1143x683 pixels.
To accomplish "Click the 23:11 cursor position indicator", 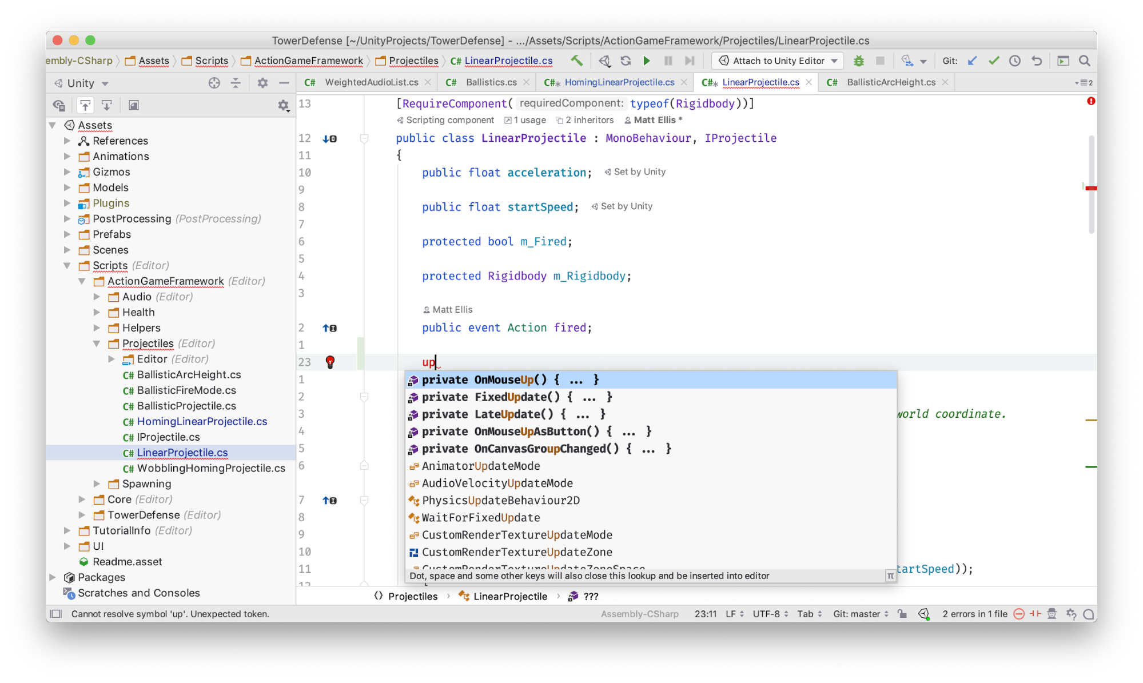I will tap(706, 614).
